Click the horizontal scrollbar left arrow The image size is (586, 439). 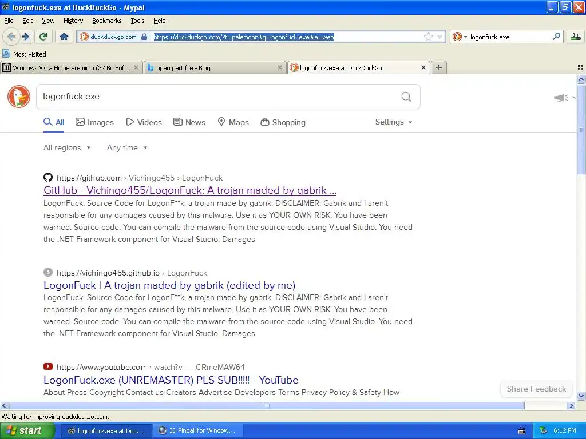coord(4,405)
